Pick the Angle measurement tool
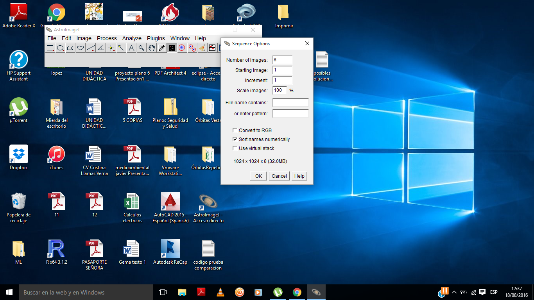The height and width of the screenshot is (300, 534). (x=101, y=48)
